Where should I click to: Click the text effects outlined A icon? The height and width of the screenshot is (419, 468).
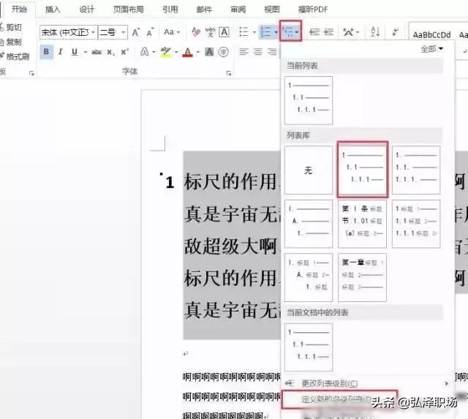point(145,52)
